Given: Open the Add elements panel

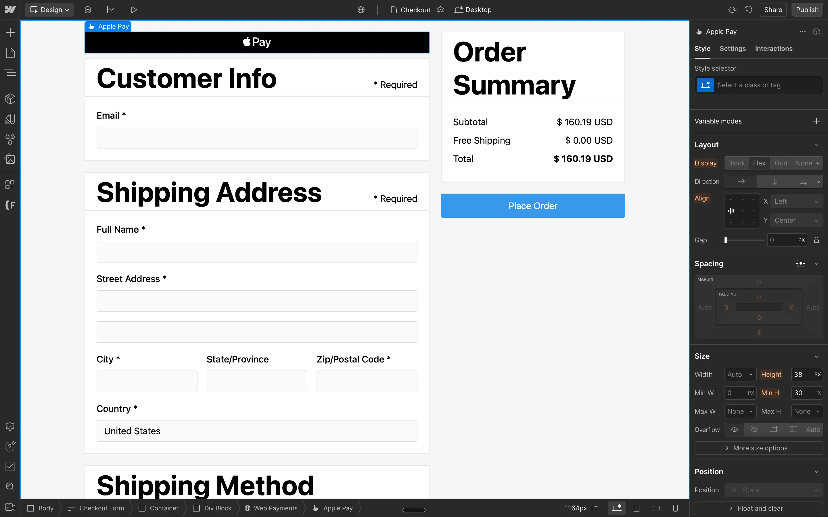Looking at the screenshot, I should (x=10, y=32).
